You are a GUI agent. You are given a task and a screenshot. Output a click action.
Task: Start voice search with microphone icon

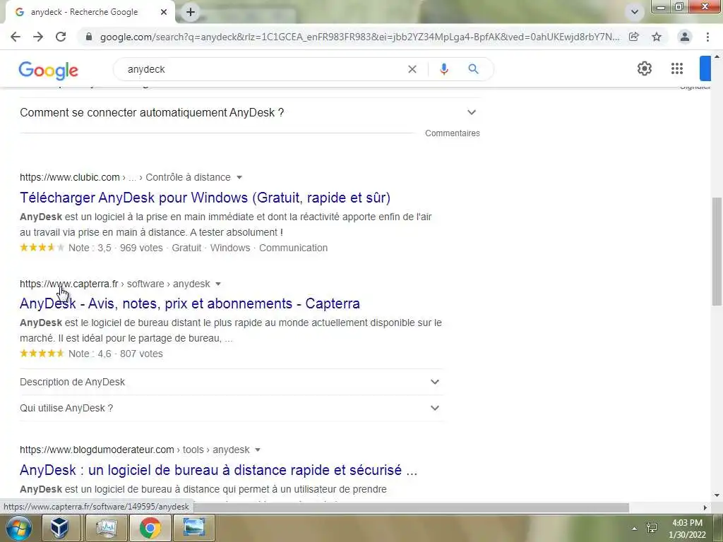tap(444, 69)
